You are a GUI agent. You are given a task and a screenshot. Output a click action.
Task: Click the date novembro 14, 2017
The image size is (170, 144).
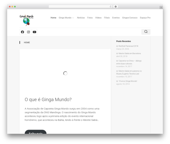point(124,66)
